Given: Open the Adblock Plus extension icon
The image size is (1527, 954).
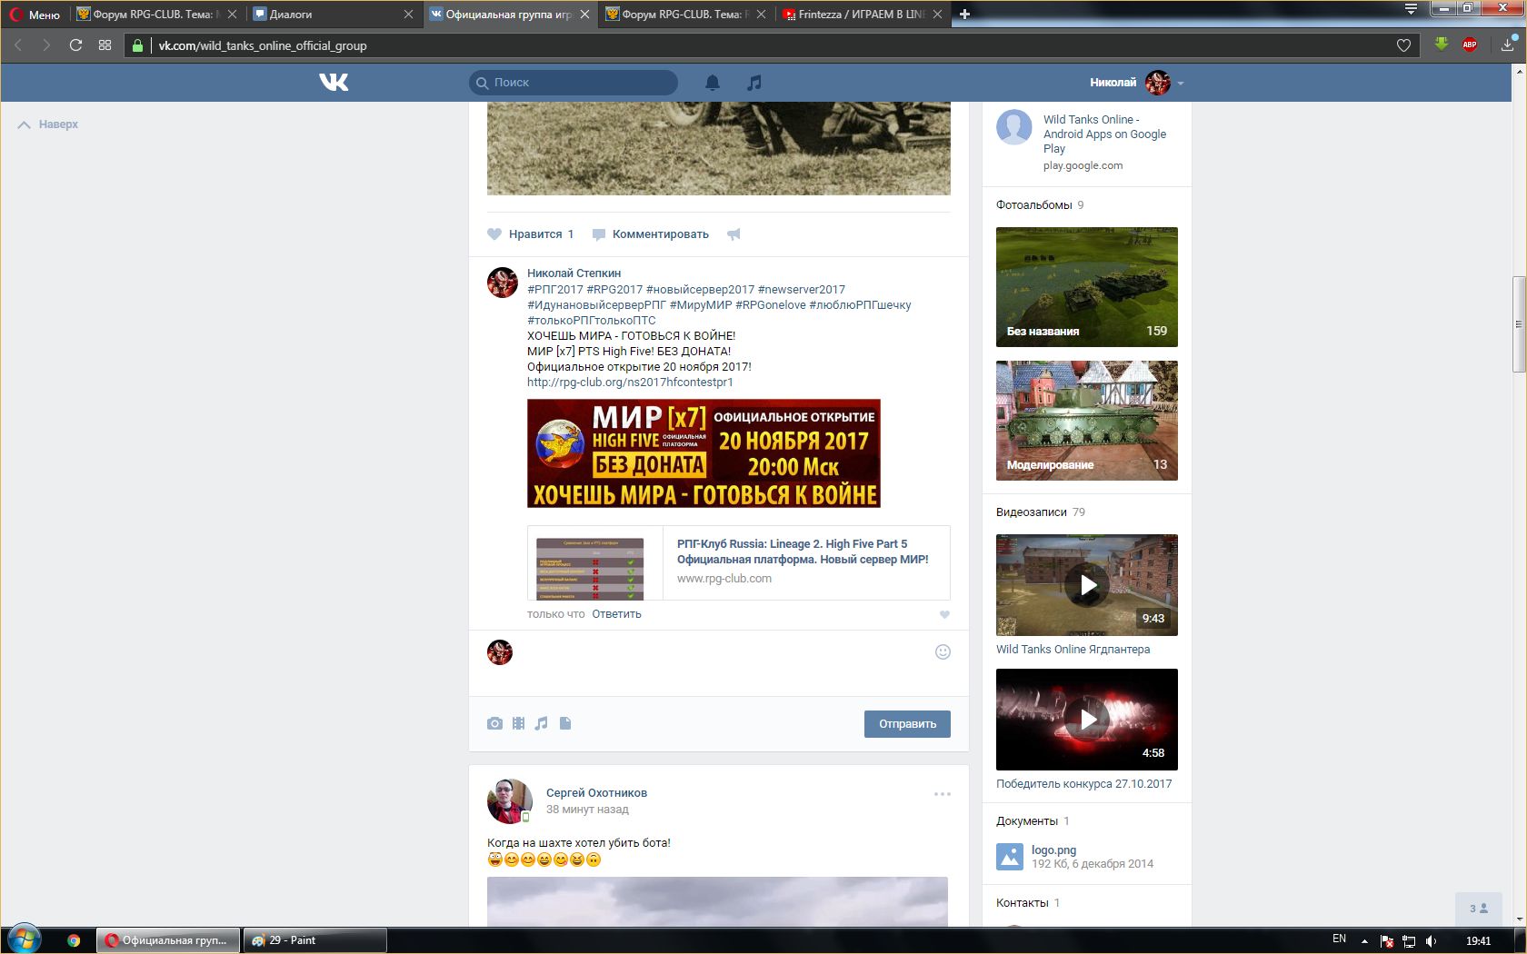Looking at the screenshot, I should 1470,45.
